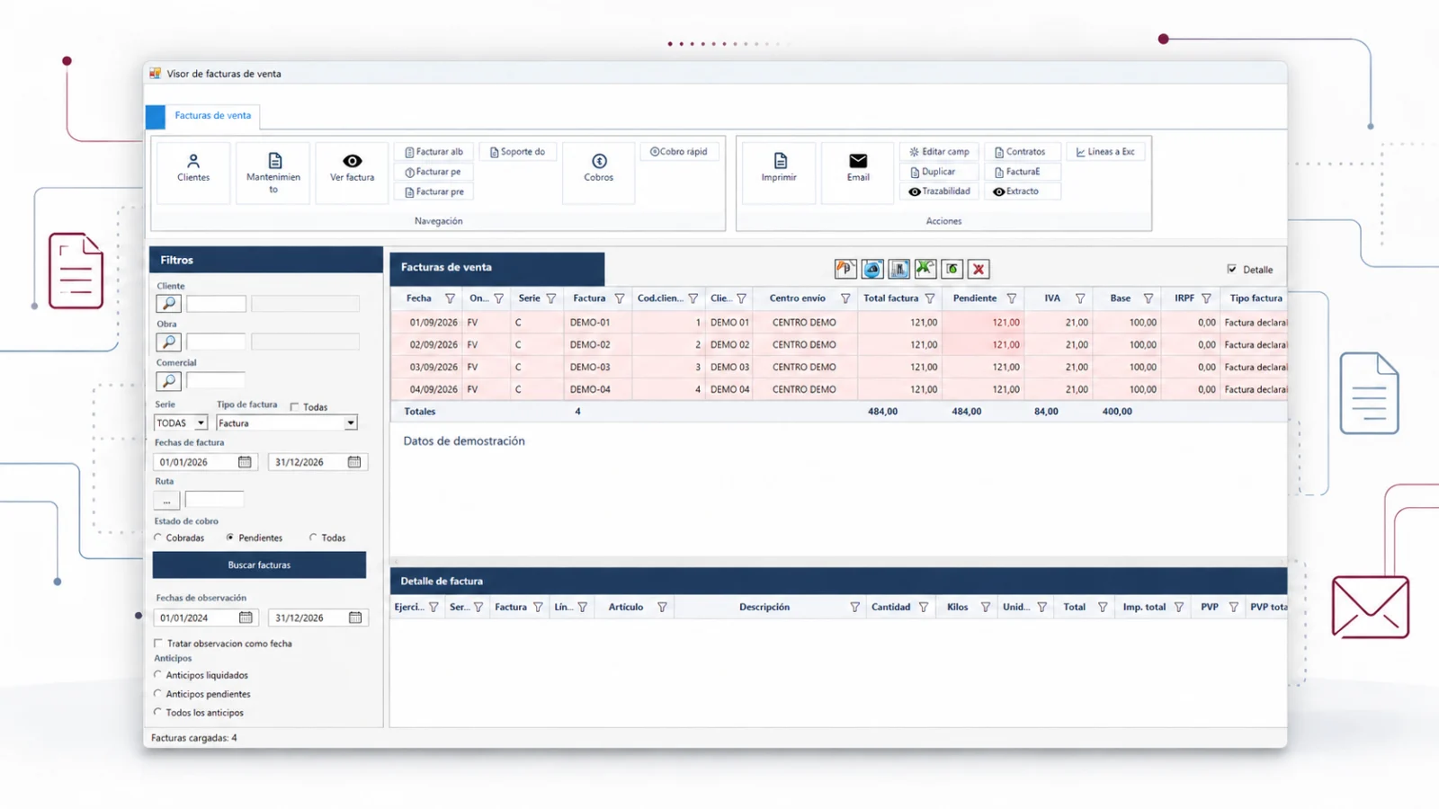
Task: Click the Cliente code input field
Action: (216, 305)
